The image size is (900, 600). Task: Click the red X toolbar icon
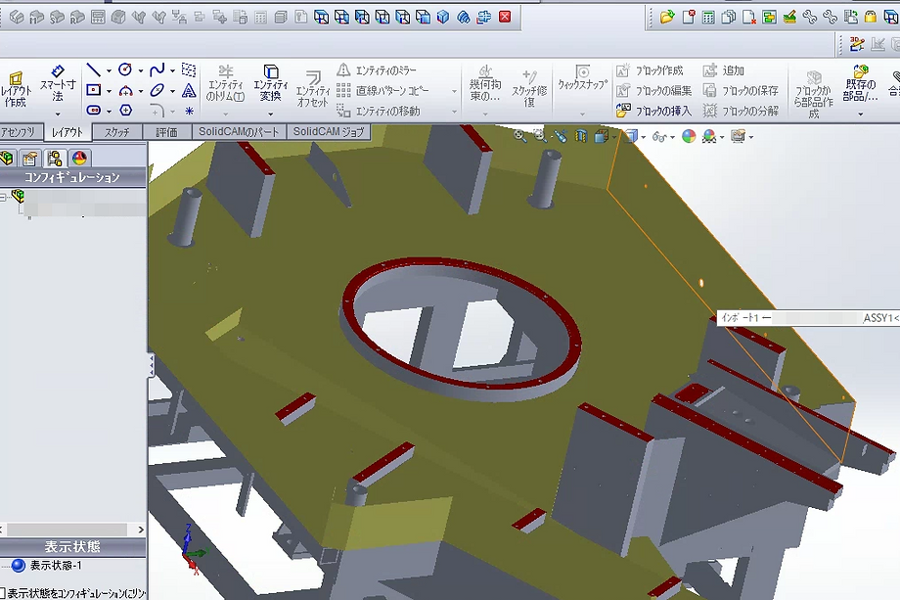point(505,17)
